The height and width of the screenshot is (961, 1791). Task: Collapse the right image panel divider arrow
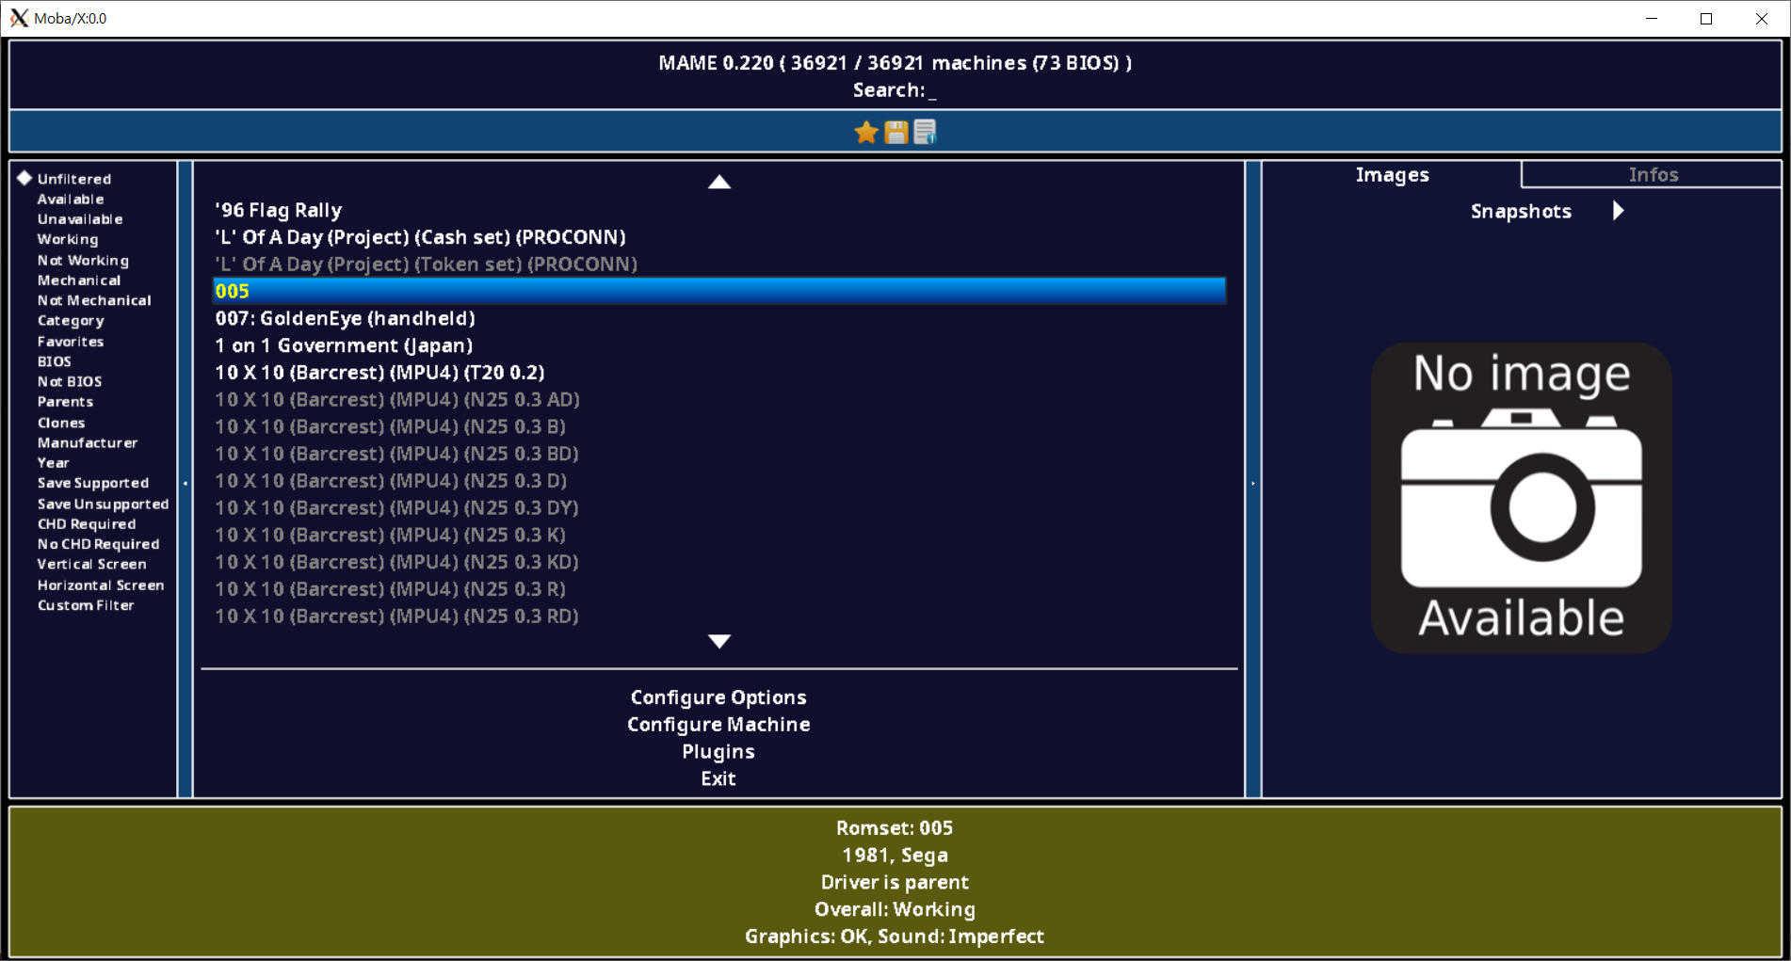(x=1253, y=483)
